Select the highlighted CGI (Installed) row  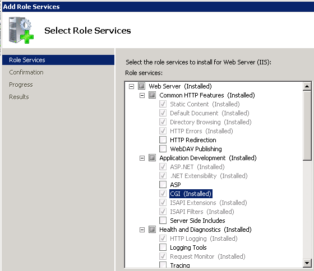click(191, 194)
